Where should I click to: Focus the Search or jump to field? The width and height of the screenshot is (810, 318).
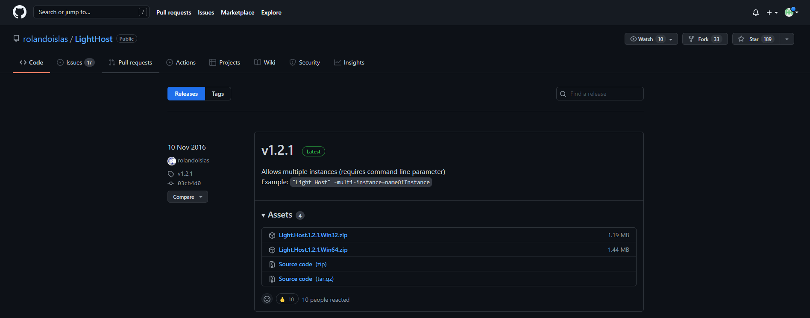[91, 12]
